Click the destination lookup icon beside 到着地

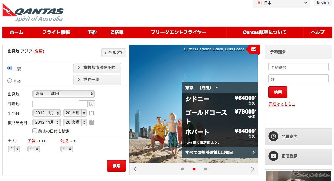[91, 104]
